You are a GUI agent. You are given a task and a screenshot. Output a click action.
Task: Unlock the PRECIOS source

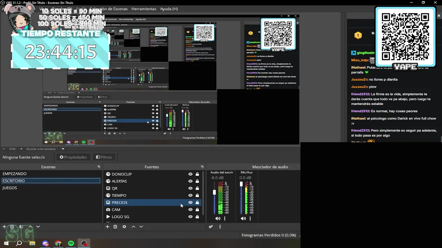pos(197,203)
